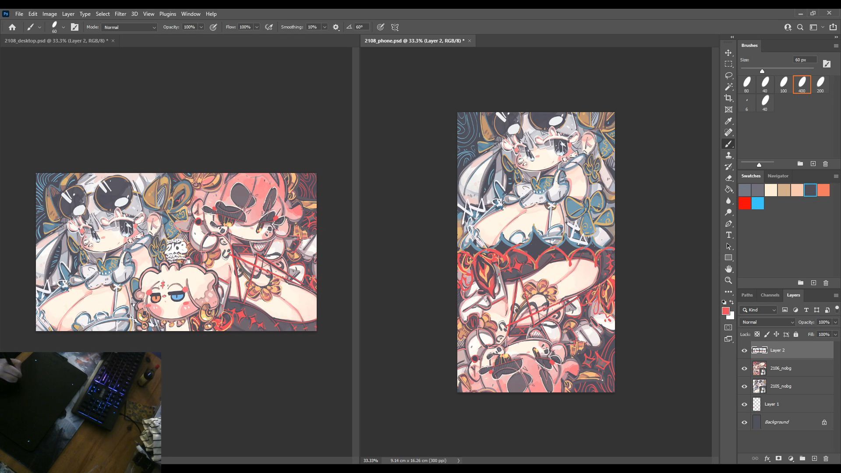Switch to the Navigator tab
This screenshot has height=473, width=841.
tap(778, 176)
